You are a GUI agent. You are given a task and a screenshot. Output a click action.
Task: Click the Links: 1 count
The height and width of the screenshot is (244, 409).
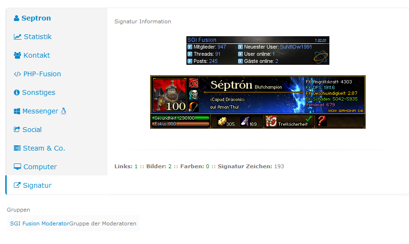[126, 166]
